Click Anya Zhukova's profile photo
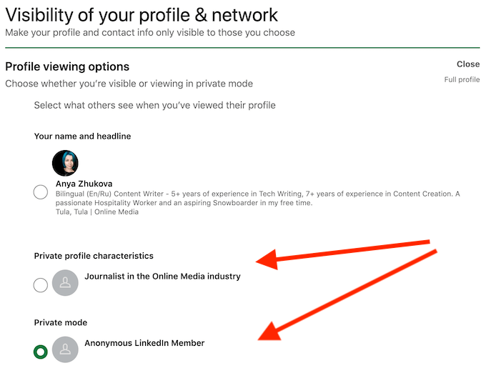This screenshot has height=373, width=486. pyautogui.click(x=65, y=163)
